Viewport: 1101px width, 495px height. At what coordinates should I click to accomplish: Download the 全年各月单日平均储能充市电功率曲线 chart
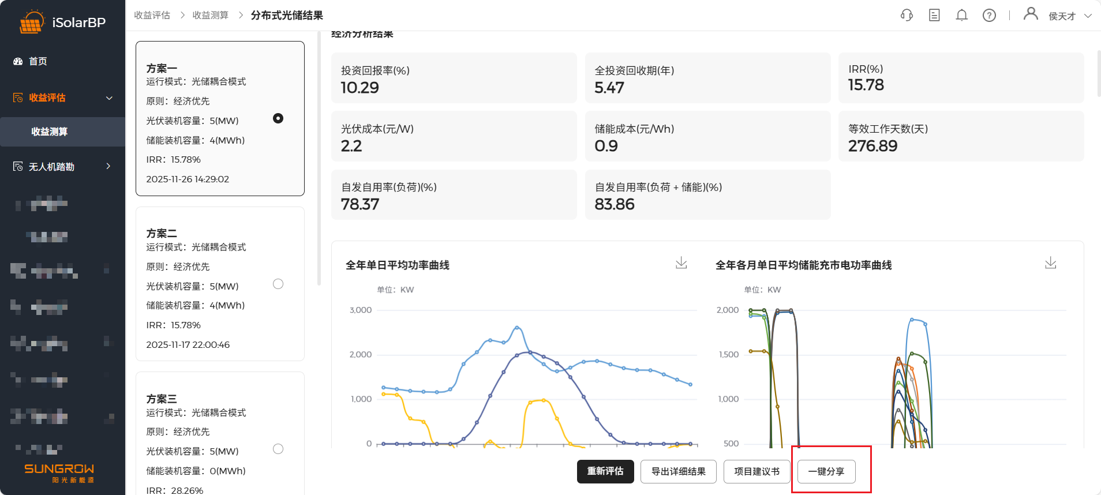tap(1050, 263)
